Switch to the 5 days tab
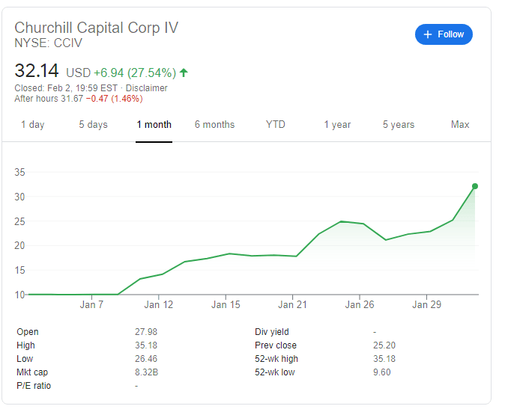This screenshot has width=505, height=412. coord(93,125)
